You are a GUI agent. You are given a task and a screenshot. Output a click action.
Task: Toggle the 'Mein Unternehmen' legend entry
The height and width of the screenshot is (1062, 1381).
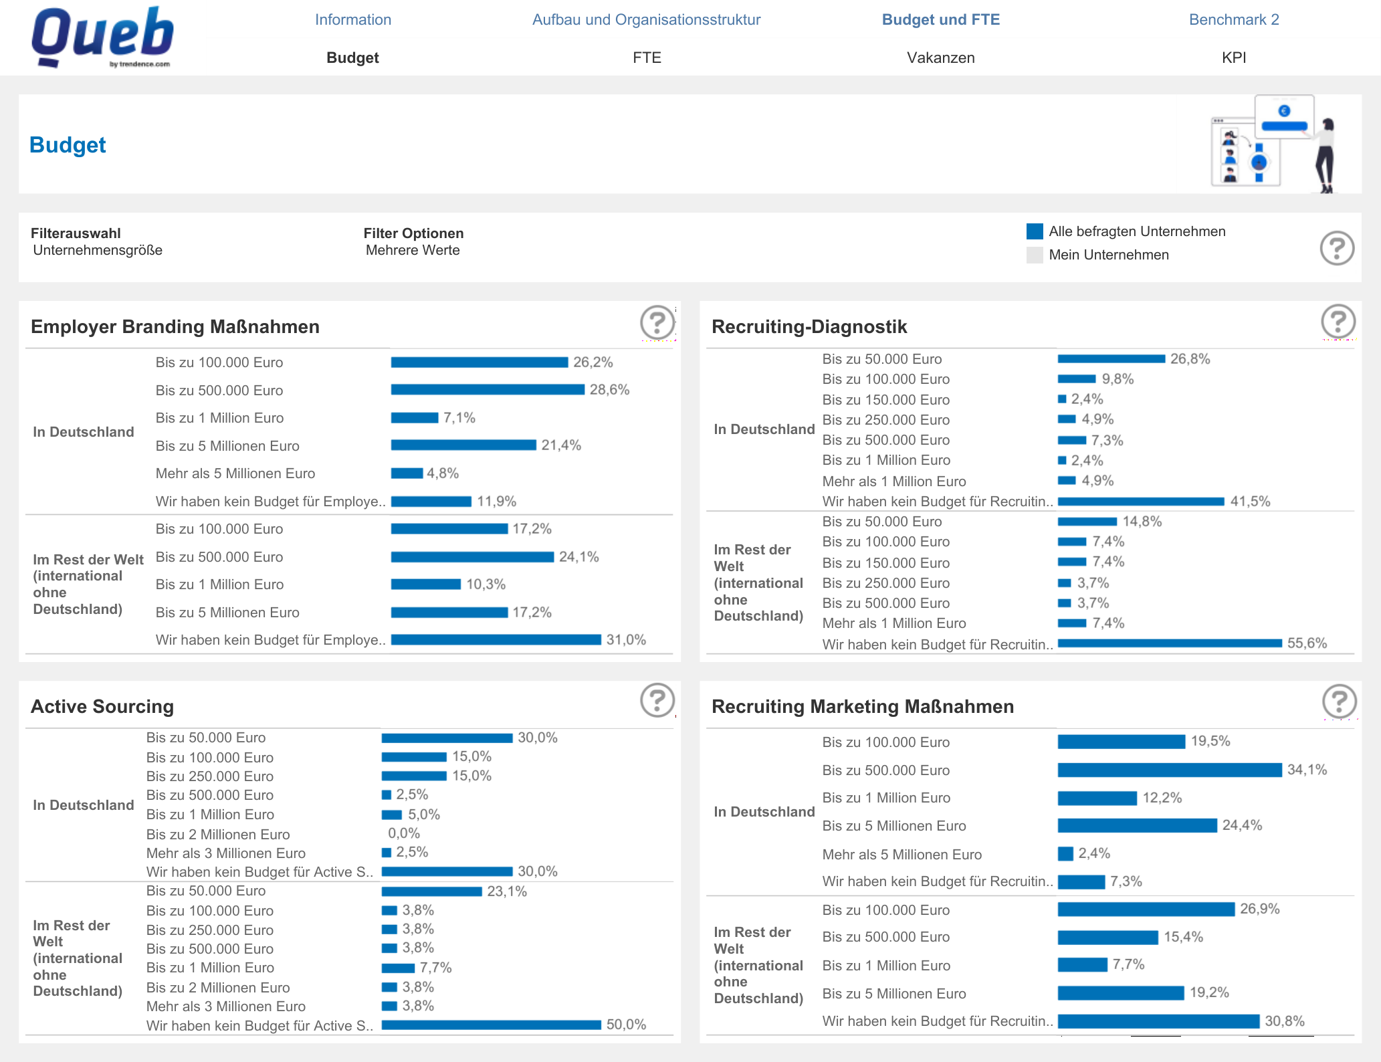click(1109, 255)
